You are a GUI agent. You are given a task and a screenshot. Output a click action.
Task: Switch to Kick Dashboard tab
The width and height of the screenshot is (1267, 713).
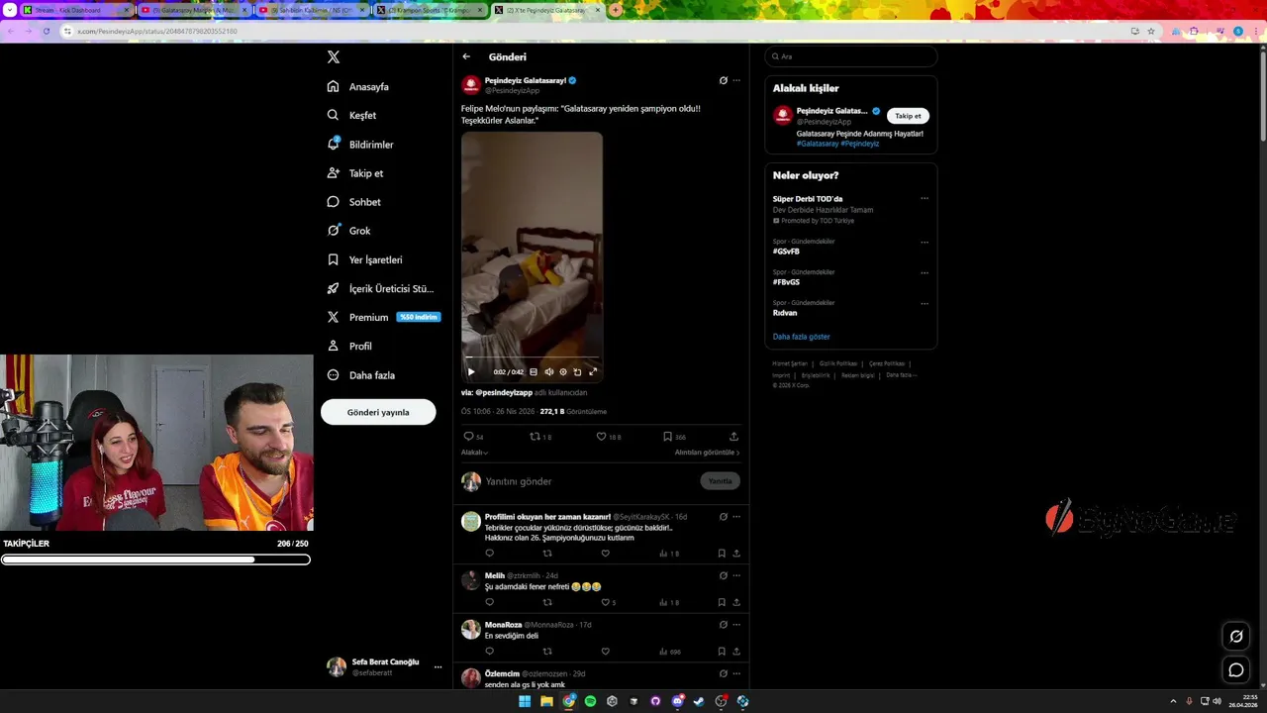[77, 10]
